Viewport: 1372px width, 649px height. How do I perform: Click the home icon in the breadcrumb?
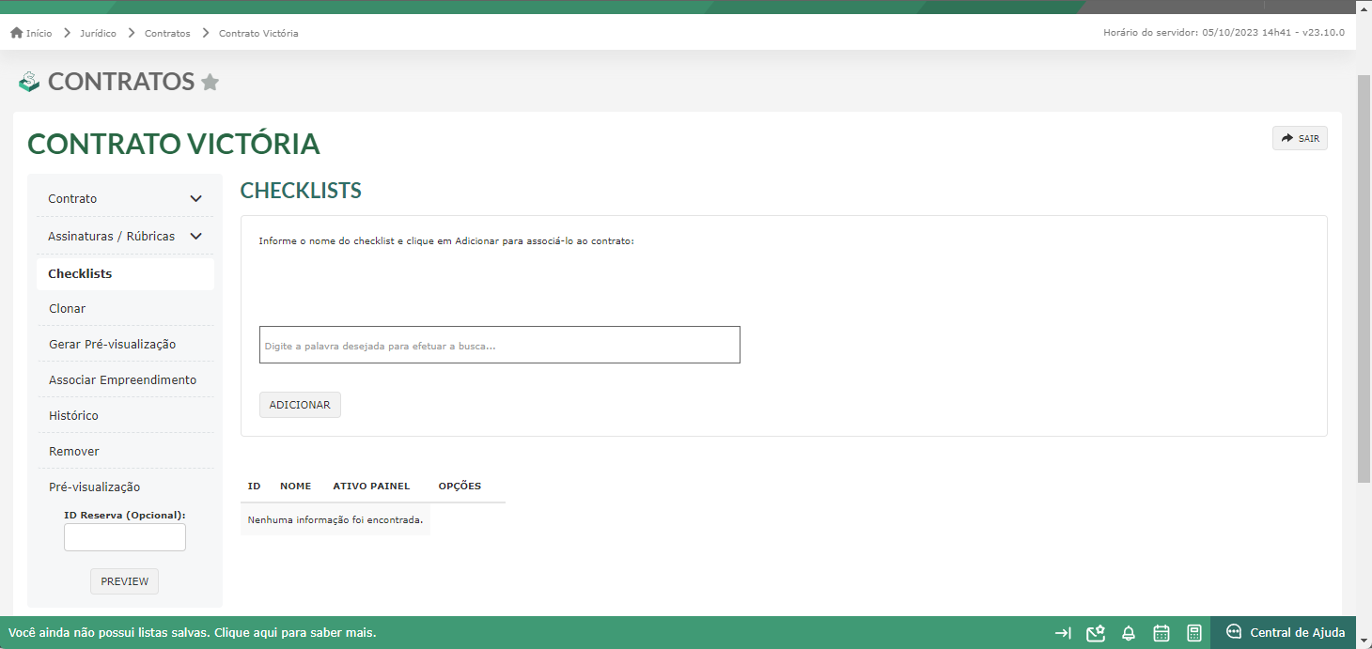[x=16, y=33]
